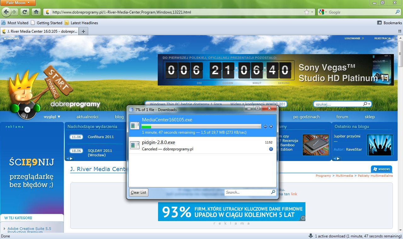Click the MediaCenter160105.exe file icon

click(x=135, y=126)
